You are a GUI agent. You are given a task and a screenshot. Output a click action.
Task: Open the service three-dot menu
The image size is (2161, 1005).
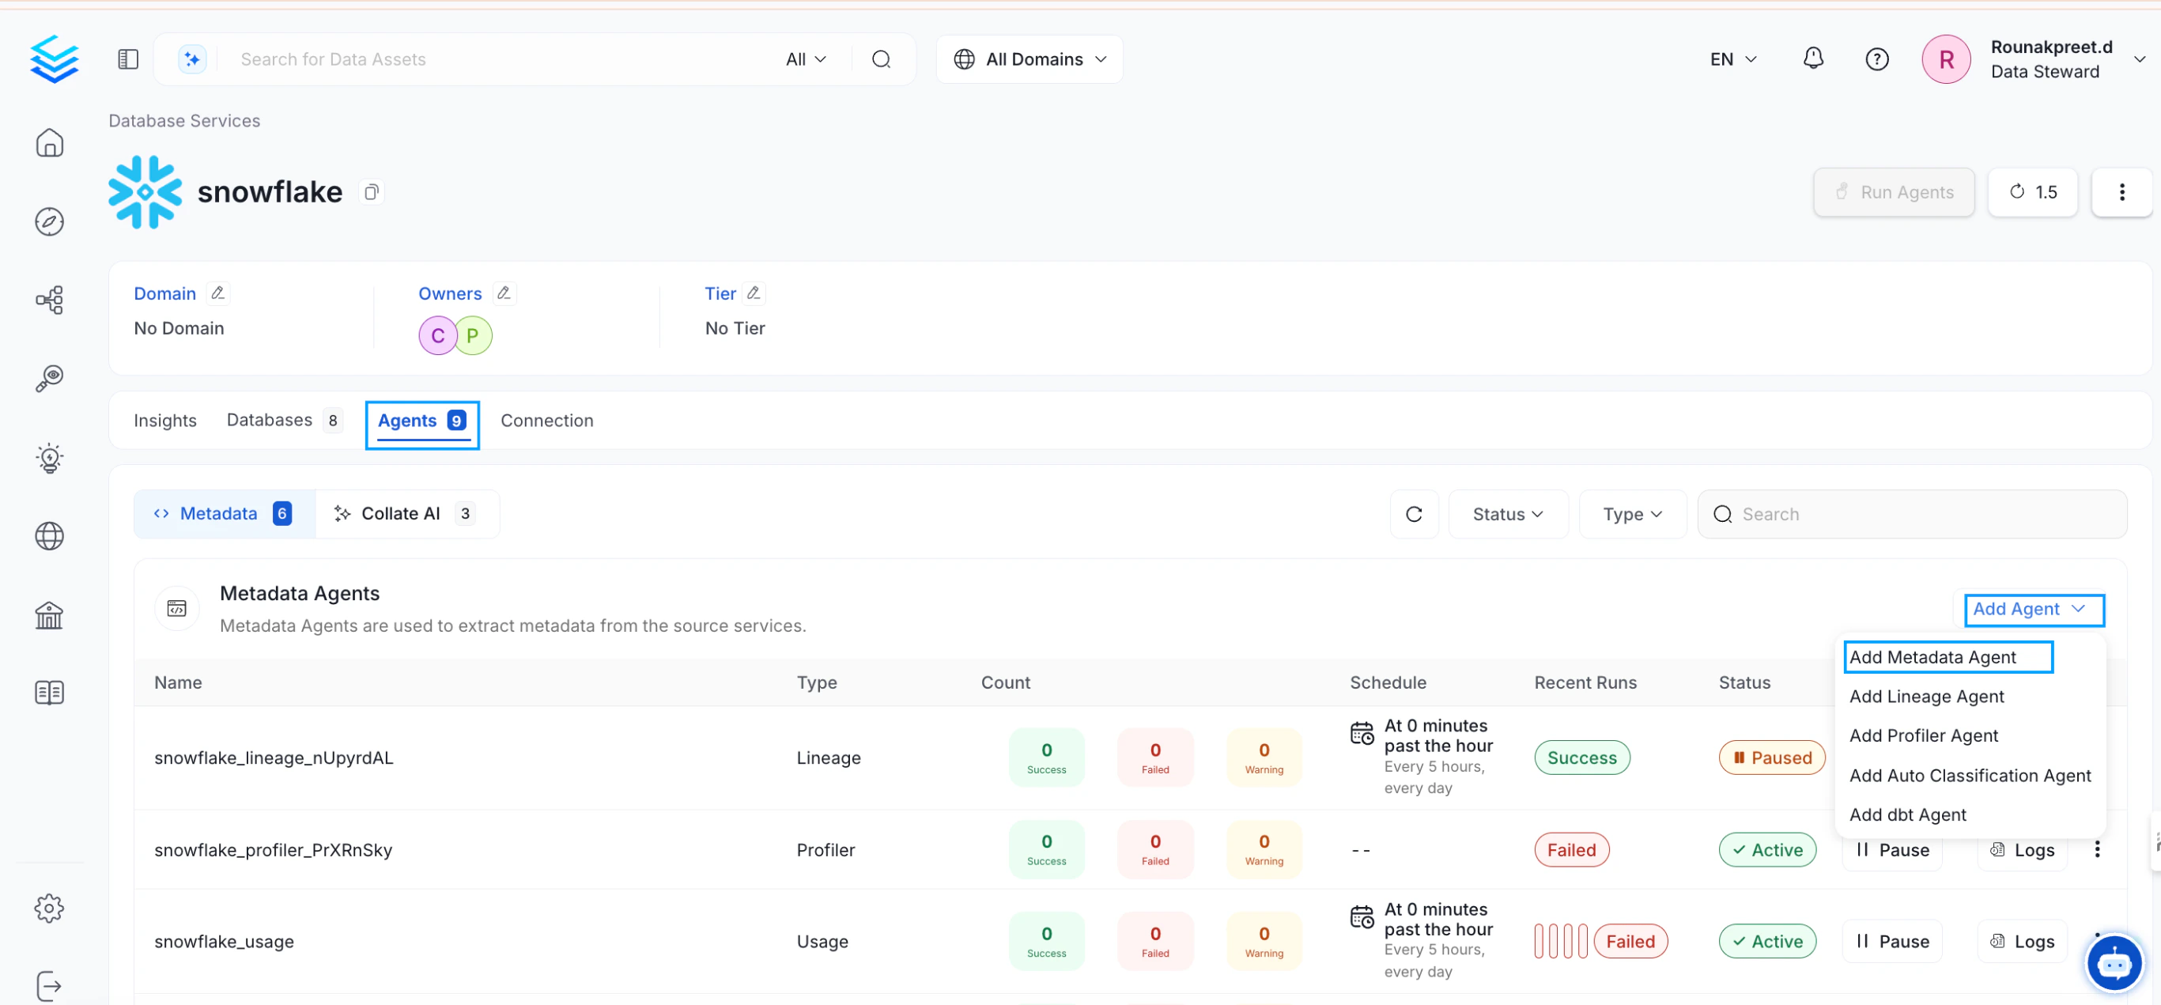click(2121, 192)
